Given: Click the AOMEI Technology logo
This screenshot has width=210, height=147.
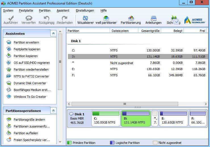Looking at the screenshot, I should pyautogui.click(x=195, y=20).
